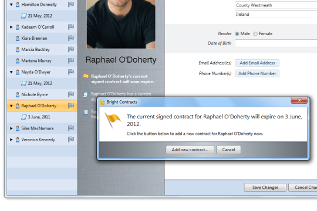Click flag icon beside Veronica Kennedy
This screenshot has width=317, height=211.
[71, 139]
